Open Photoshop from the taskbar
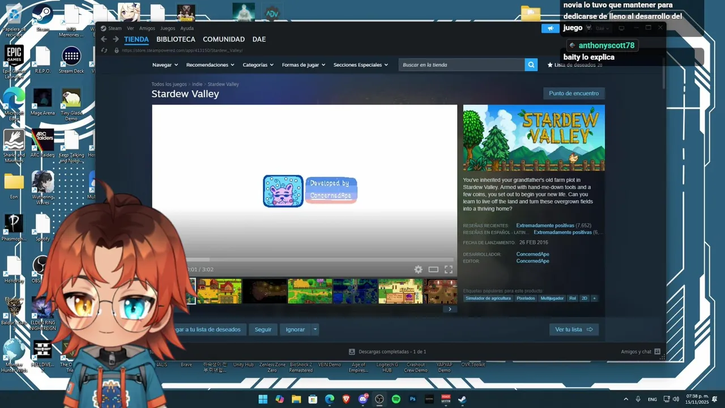Screen dimensions: 725x408 412,399
